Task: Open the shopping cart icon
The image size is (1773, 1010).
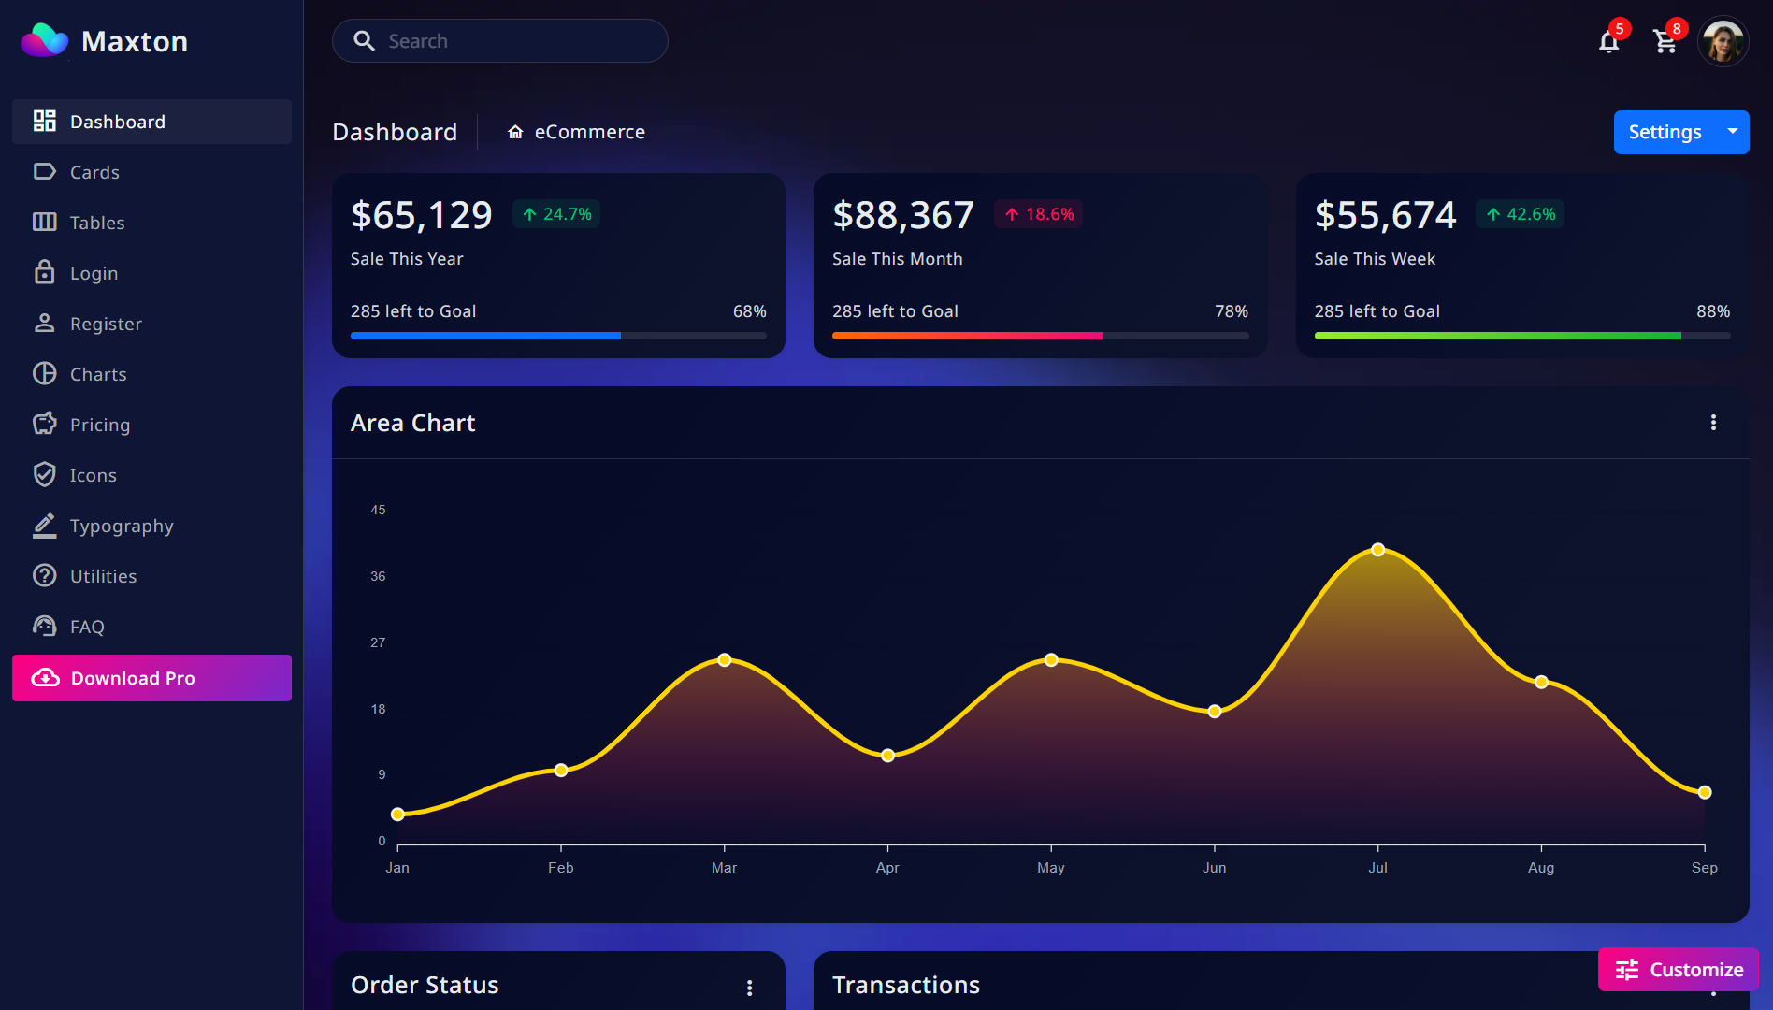Action: coord(1665,41)
